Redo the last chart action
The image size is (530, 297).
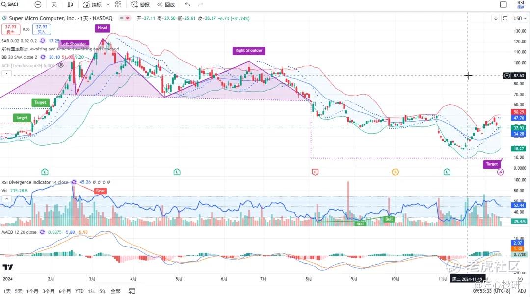200,5
